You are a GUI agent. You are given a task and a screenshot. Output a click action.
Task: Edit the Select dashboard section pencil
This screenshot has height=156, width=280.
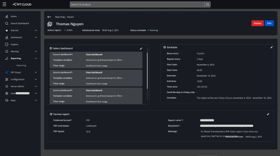pos(141,48)
